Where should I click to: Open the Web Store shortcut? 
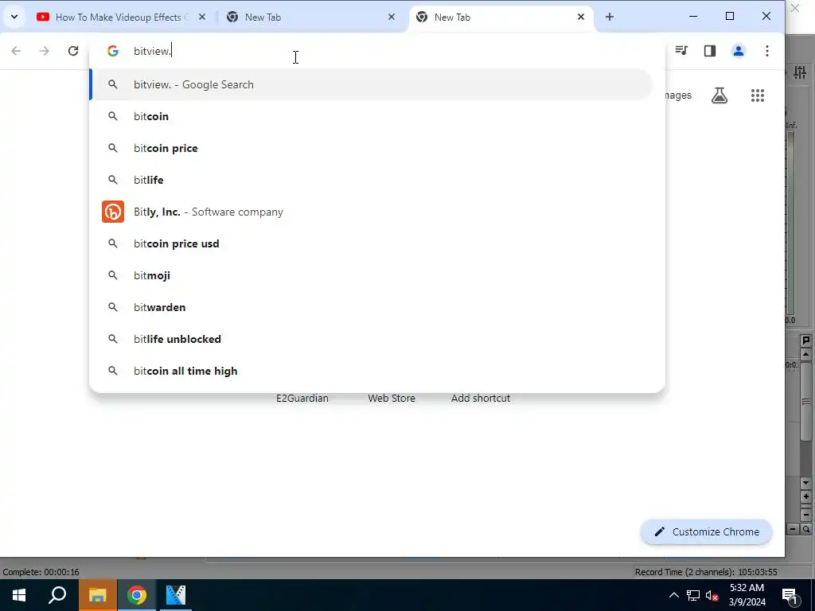pos(392,399)
